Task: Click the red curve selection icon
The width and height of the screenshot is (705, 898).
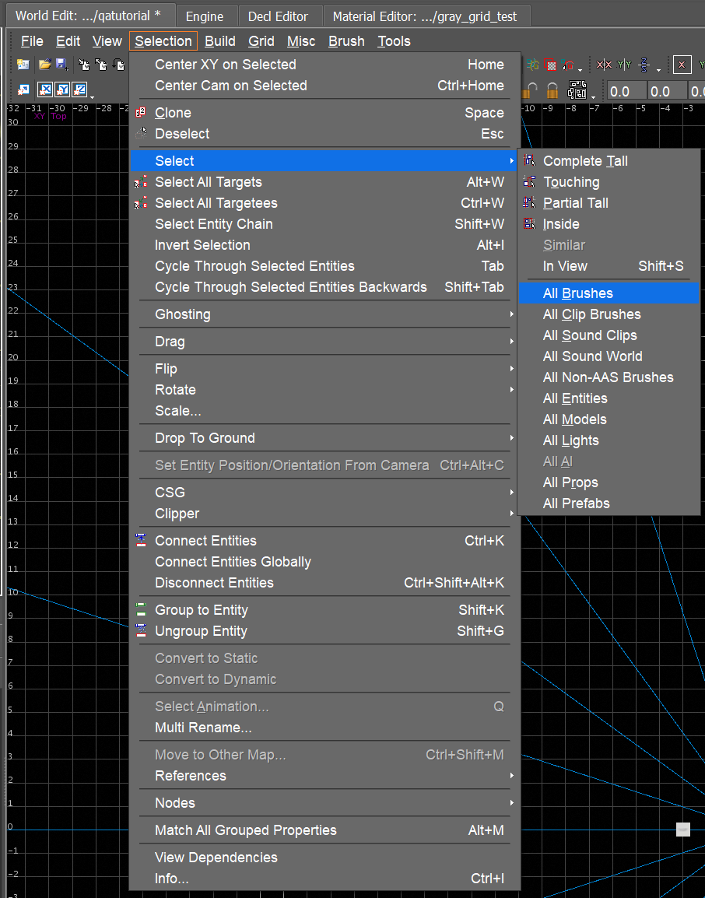Action: [x=567, y=65]
